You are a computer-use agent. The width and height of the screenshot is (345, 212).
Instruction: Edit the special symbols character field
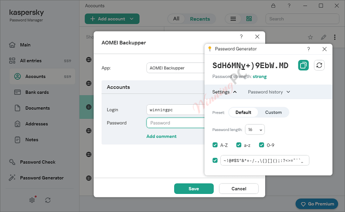(265, 161)
